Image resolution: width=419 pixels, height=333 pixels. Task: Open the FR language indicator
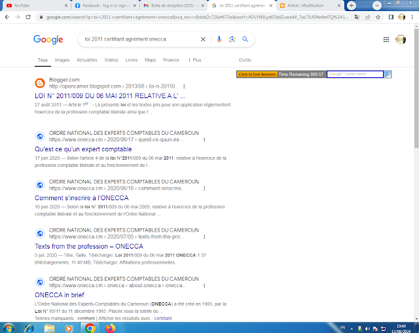(342, 328)
